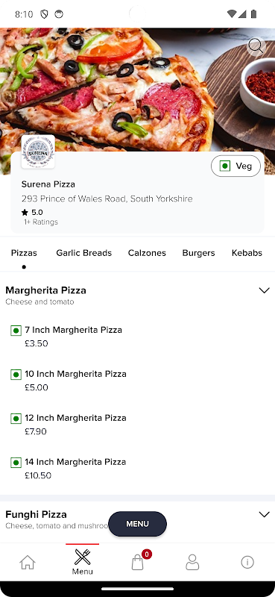Image resolution: width=275 pixels, height=597 pixels.
Task: Open the search magnifier icon
Action: point(256,47)
